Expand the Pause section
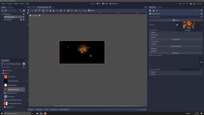The image size is (204, 115). [x=176, y=72]
